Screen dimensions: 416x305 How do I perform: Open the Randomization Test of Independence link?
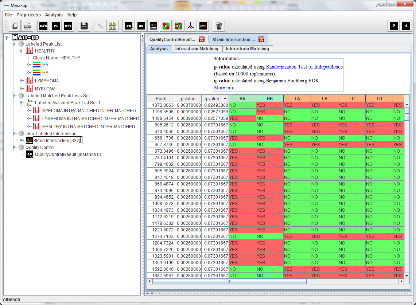(x=304, y=67)
